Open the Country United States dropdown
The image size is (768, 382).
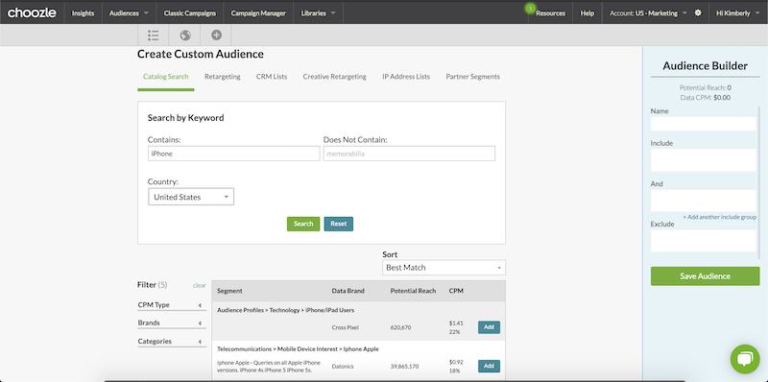[191, 197]
